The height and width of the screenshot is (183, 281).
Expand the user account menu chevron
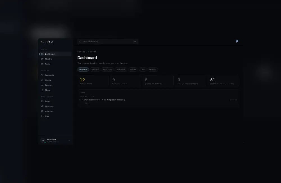(x=69, y=140)
